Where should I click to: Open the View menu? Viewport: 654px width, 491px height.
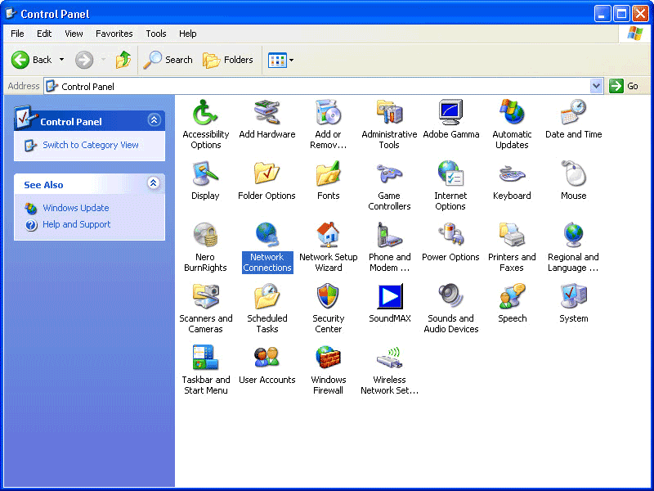[74, 34]
